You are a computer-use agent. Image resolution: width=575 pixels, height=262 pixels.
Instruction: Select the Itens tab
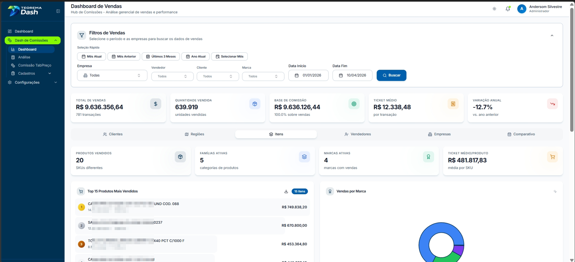pos(276,134)
